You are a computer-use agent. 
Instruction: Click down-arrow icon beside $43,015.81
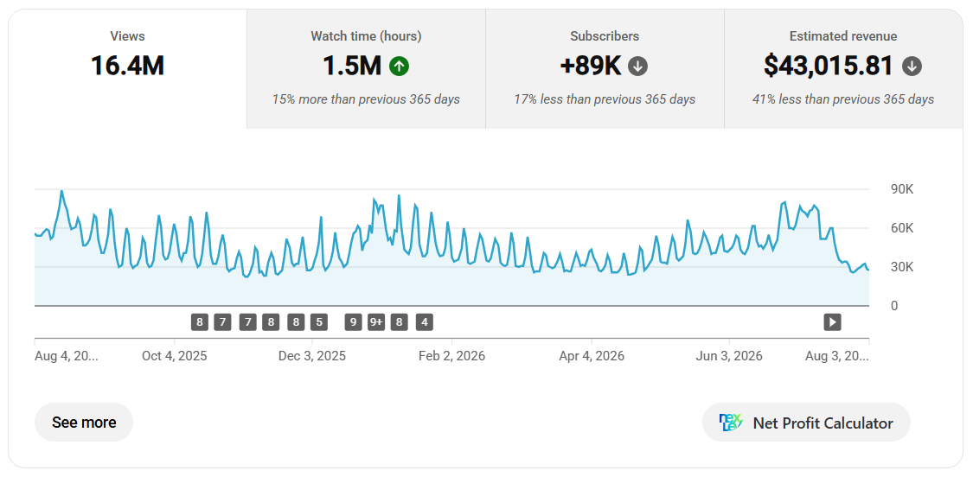pyautogui.click(x=912, y=67)
